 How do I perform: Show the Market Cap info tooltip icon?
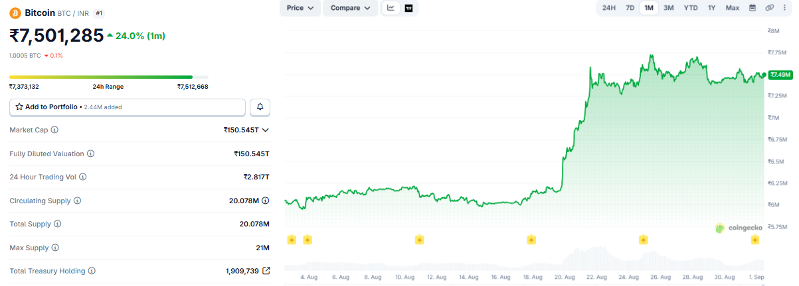pos(54,130)
